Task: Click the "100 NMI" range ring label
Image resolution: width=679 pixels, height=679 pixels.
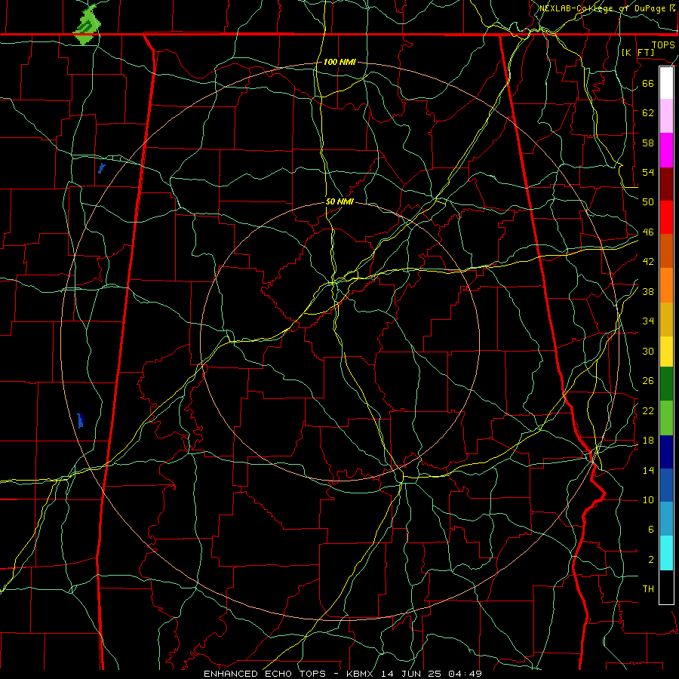Action: [339, 63]
